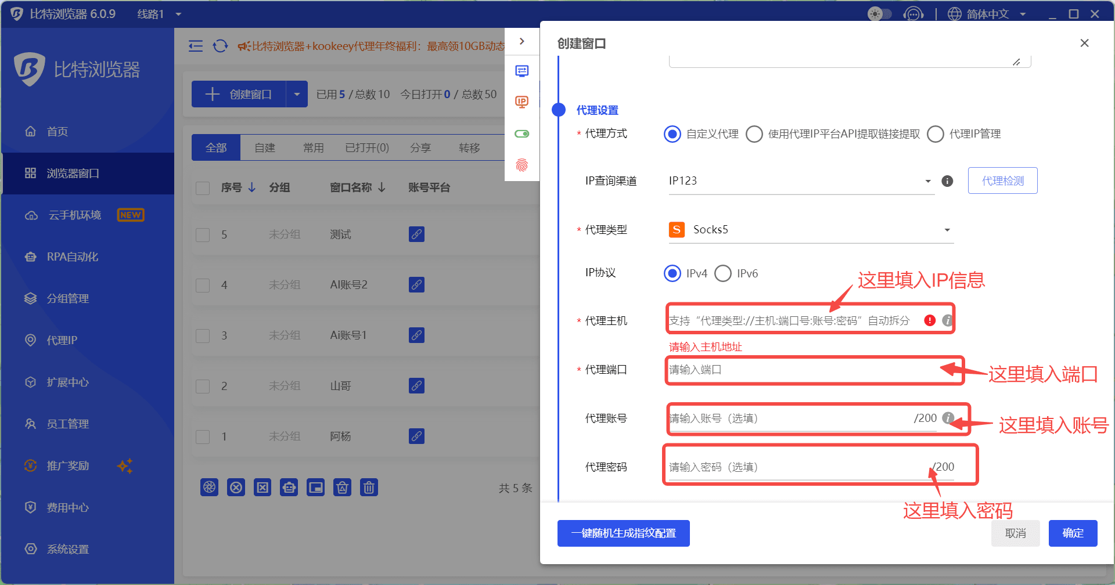Tick checkbox for row 4 AI账号2
1115x585 pixels.
(203, 285)
